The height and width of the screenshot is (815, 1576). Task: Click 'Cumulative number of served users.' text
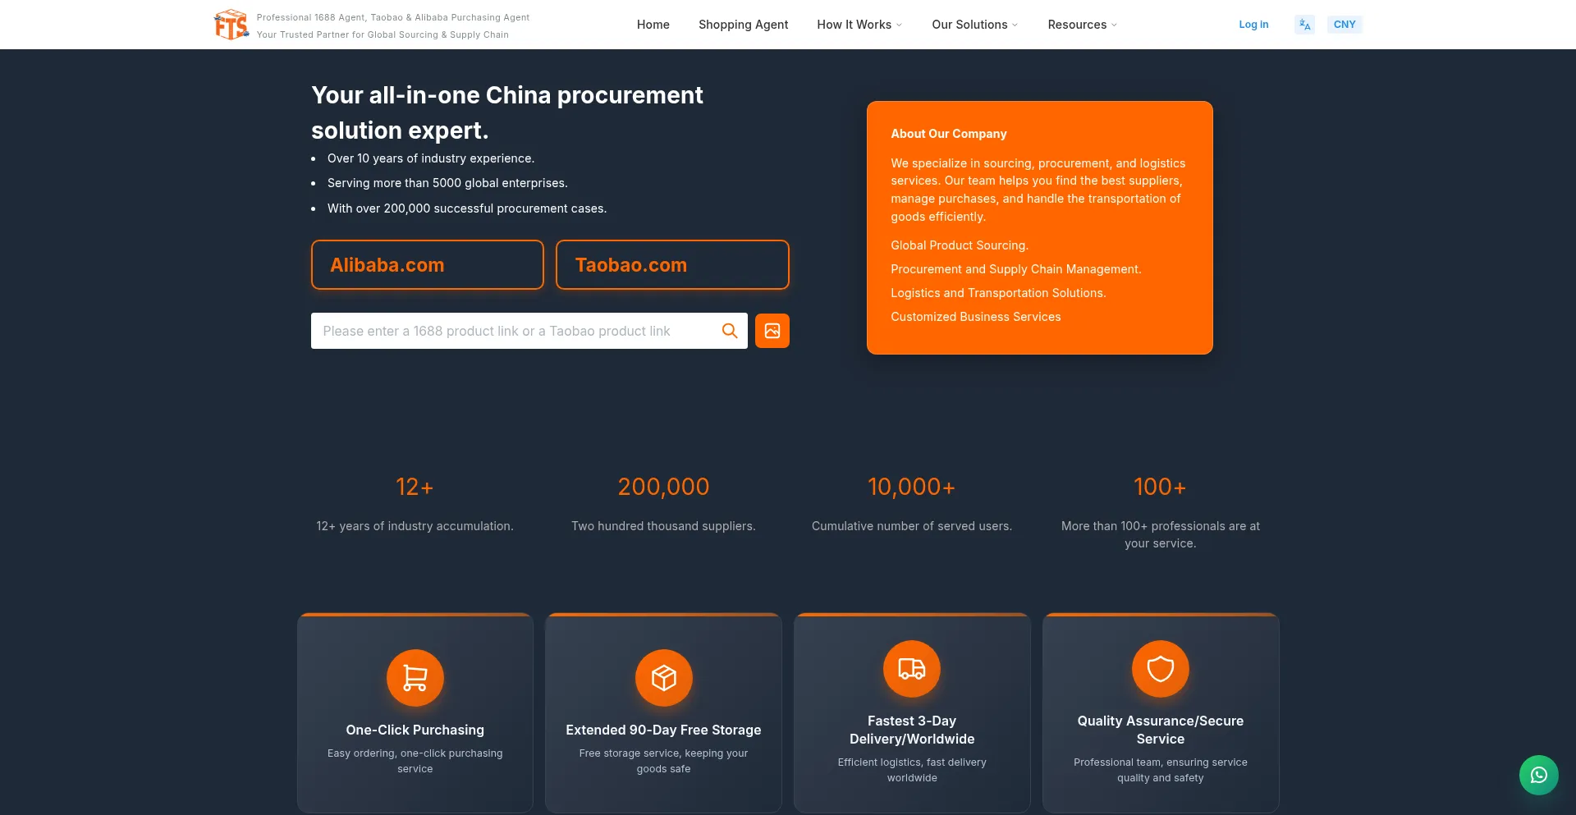tap(912, 526)
